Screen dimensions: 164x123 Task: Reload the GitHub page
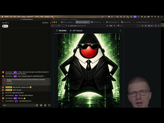click(59, 26)
